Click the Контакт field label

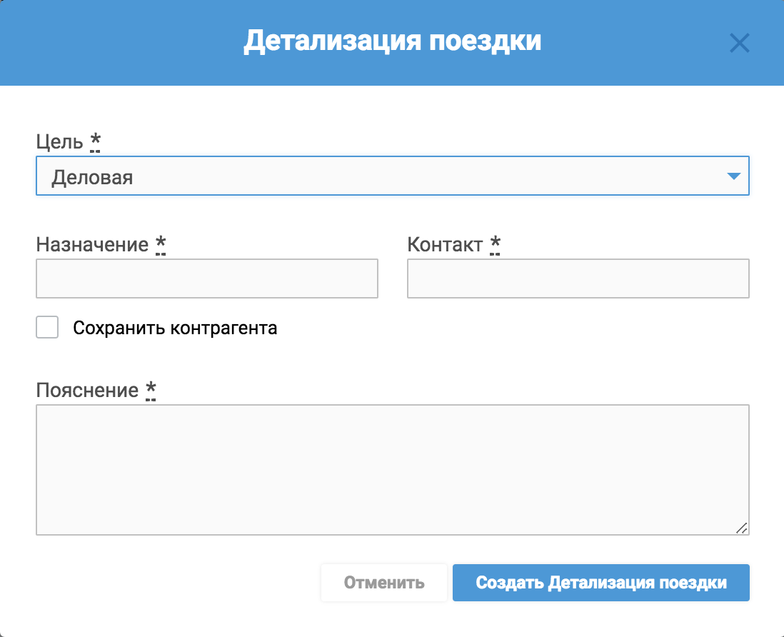[x=445, y=244]
